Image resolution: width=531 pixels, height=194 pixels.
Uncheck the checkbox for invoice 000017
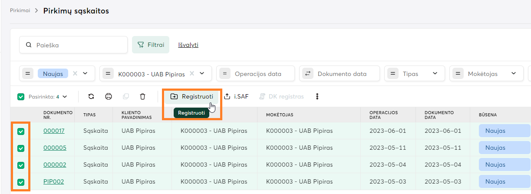tap(21, 131)
